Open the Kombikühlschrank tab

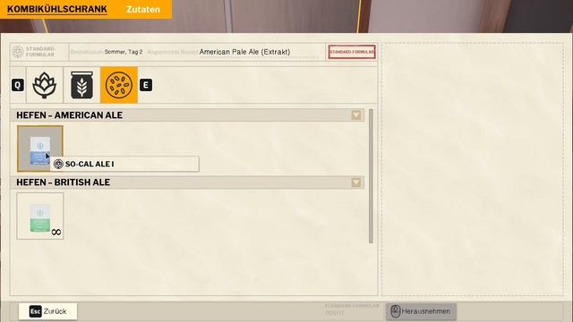click(x=57, y=9)
